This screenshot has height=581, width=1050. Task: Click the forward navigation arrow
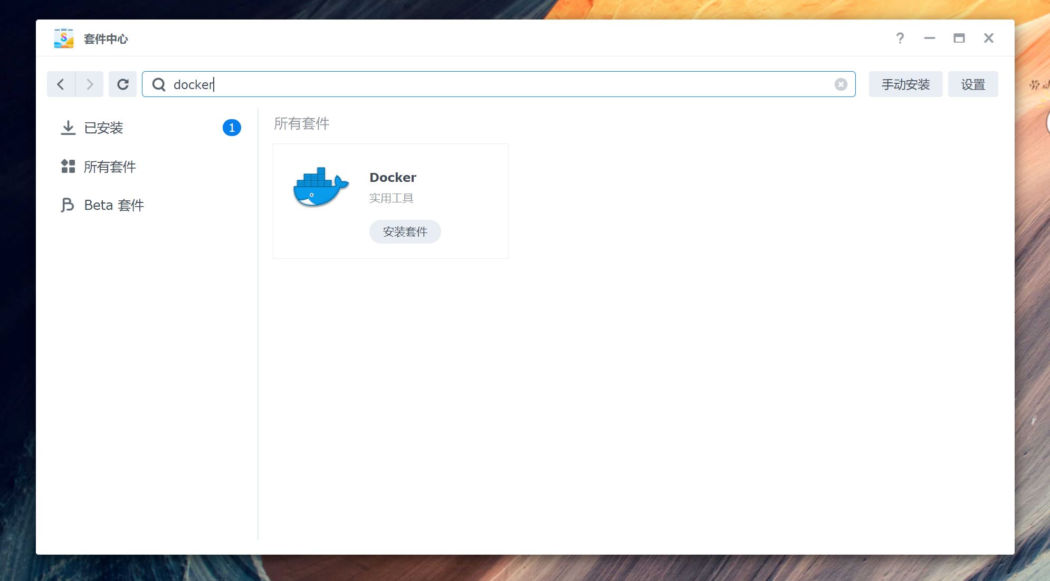[90, 84]
